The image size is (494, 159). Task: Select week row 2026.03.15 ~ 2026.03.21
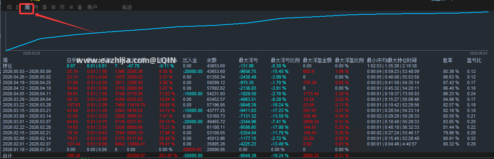click(x=27, y=110)
